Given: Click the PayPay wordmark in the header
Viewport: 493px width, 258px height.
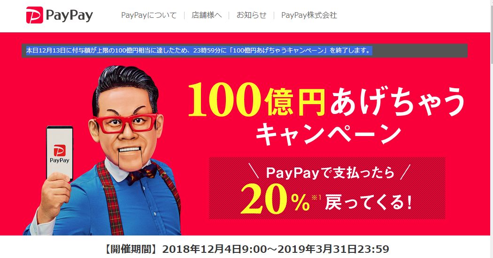Looking at the screenshot, I should pyautogui.click(x=69, y=15).
